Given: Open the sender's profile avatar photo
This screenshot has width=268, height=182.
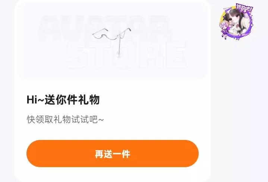Looking at the screenshot, I should pos(237,22).
